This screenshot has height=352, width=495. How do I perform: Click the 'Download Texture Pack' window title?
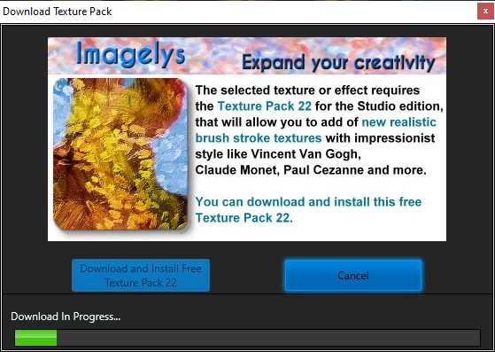(x=58, y=12)
